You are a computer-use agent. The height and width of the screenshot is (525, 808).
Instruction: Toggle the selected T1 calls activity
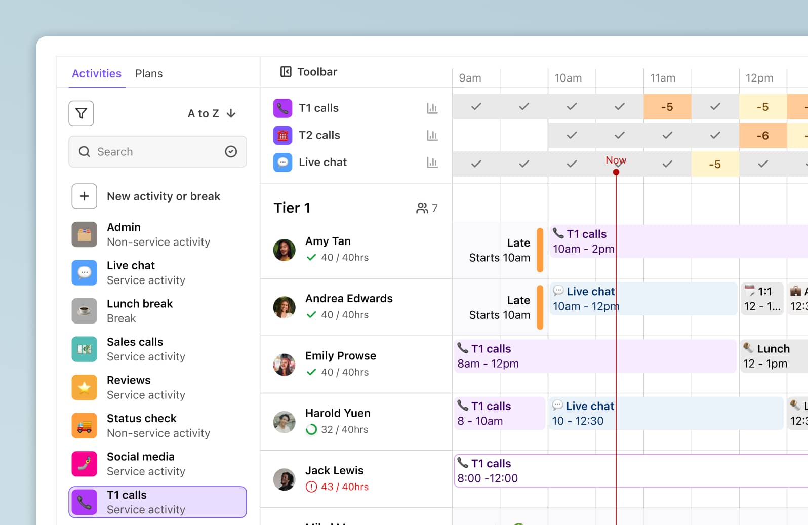(x=157, y=502)
